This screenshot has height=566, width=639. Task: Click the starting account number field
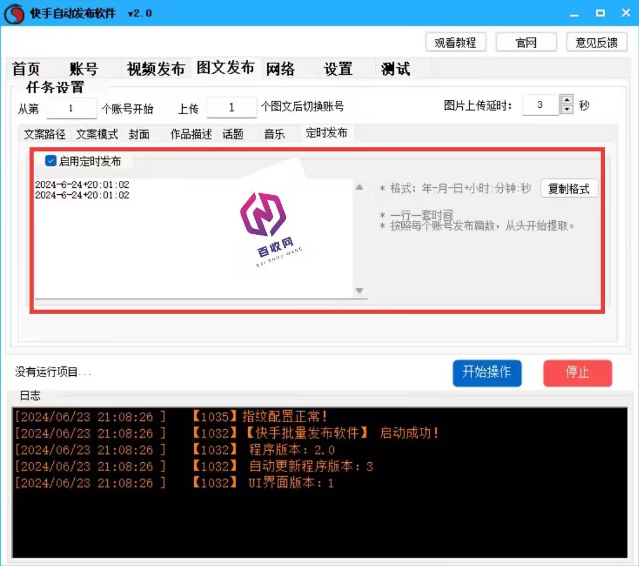(72, 108)
